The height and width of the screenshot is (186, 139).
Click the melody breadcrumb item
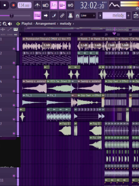pyautogui.click(x=65, y=24)
